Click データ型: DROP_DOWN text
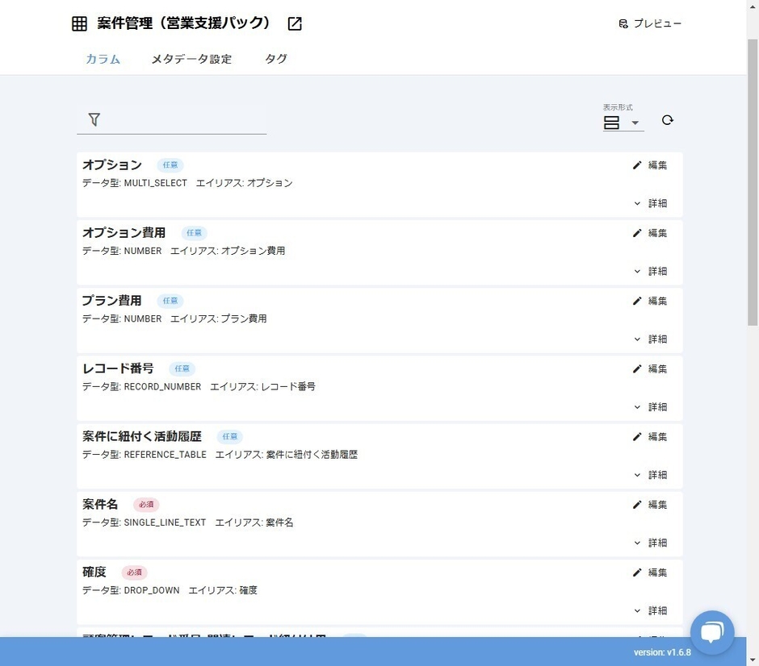 pos(131,590)
